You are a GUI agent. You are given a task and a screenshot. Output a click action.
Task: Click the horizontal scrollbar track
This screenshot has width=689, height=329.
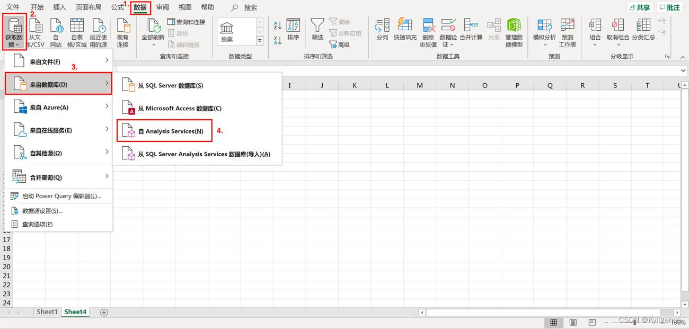click(x=550, y=313)
